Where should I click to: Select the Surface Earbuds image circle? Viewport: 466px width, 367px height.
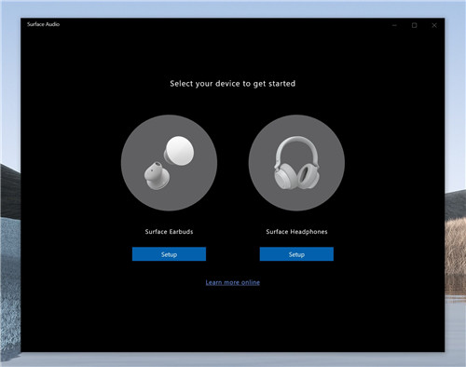tap(169, 163)
